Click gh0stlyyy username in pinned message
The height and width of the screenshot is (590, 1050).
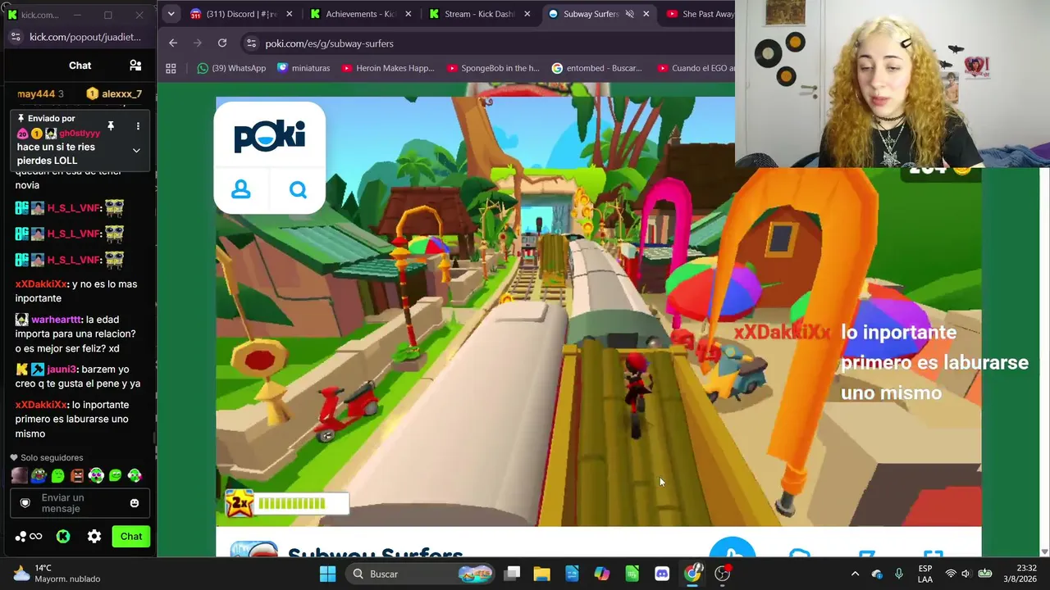click(x=80, y=134)
